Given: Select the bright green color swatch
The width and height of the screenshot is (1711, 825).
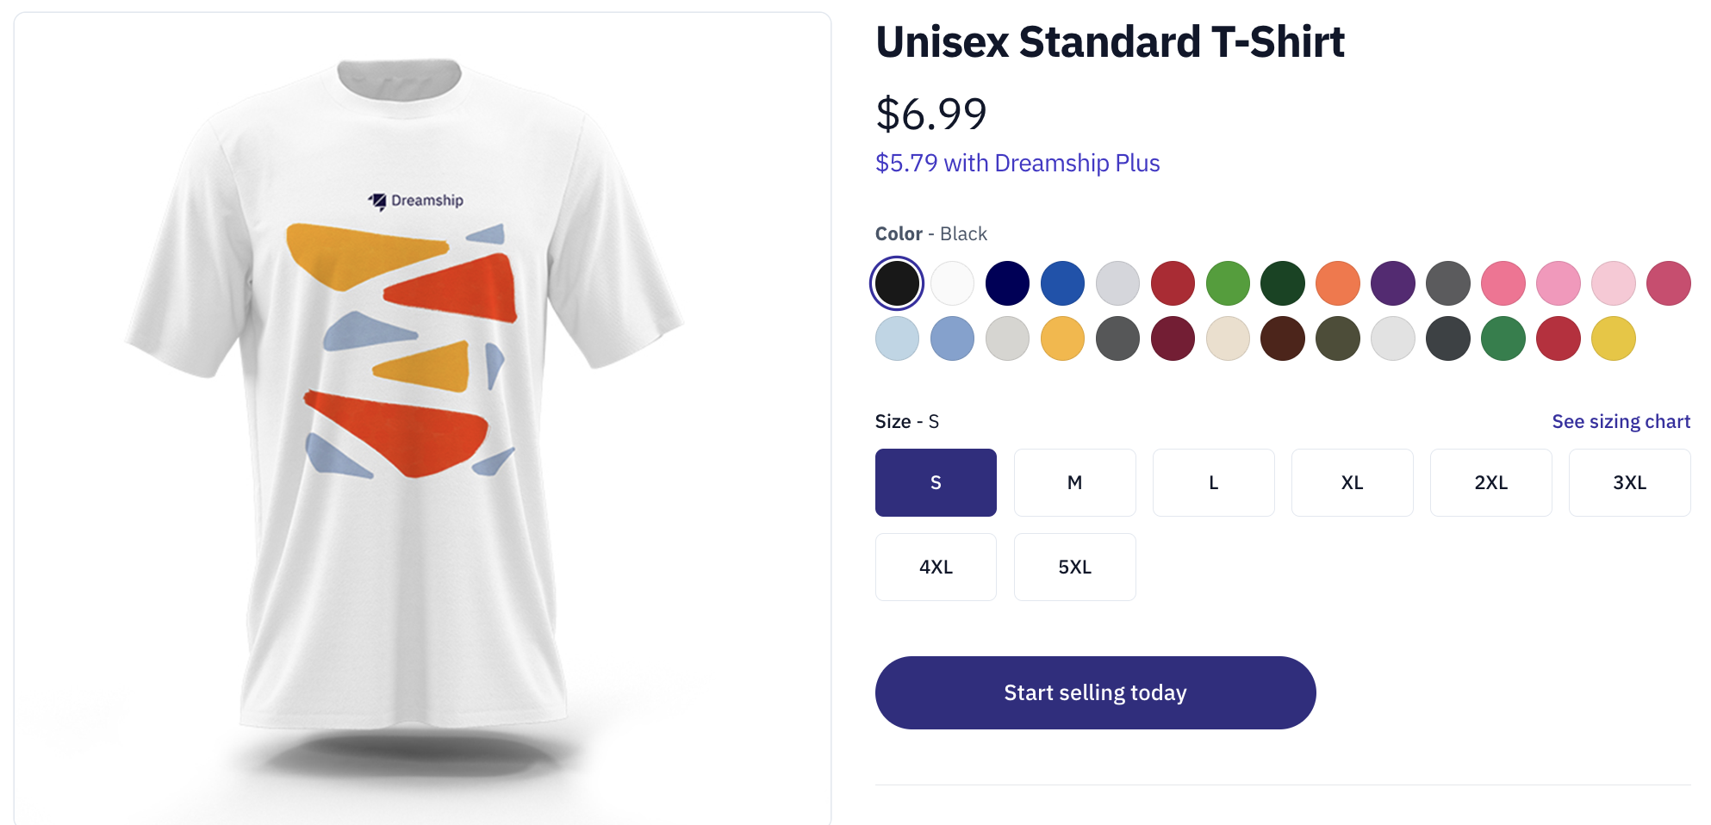Looking at the screenshot, I should click(x=1228, y=283).
